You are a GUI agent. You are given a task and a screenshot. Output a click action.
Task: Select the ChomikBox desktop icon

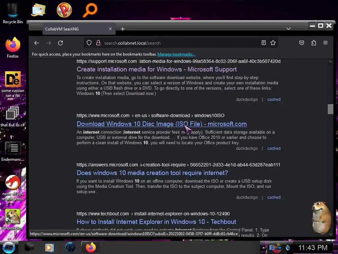(x=13, y=219)
